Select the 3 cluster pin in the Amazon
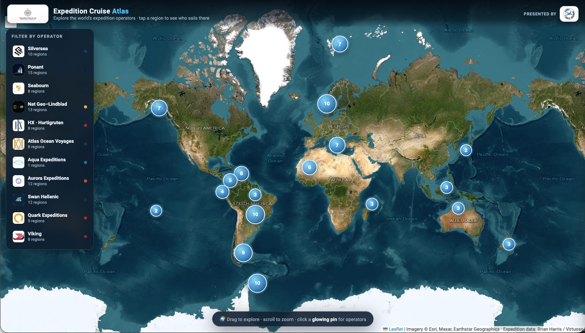Viewport: 585px width, 333px height. [255, 194]
